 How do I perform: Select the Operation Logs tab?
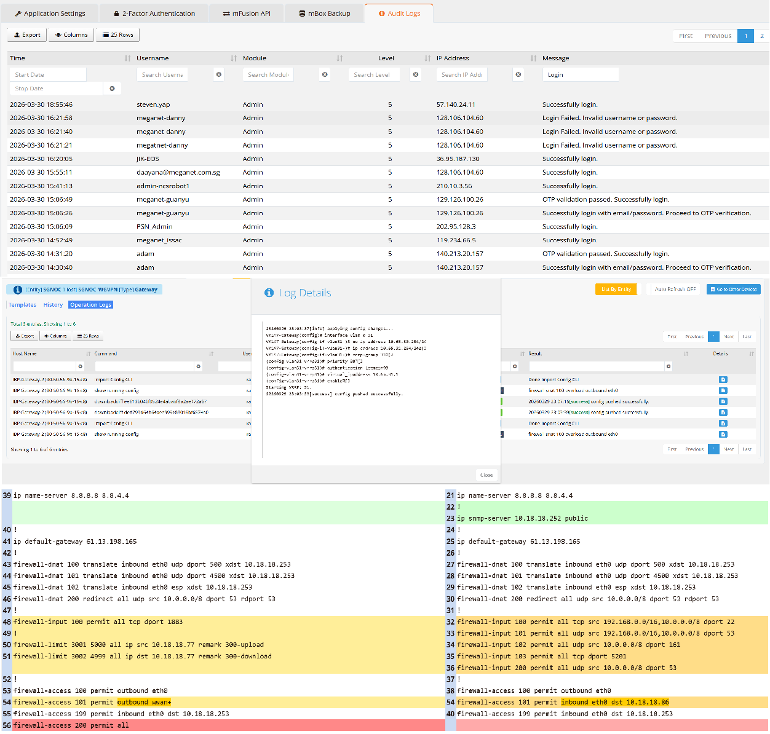click(x=90, y=305)
